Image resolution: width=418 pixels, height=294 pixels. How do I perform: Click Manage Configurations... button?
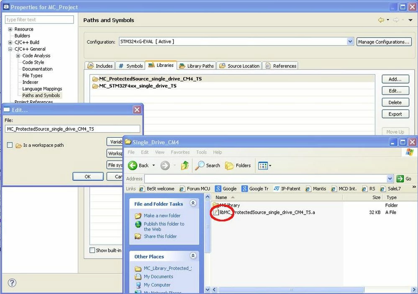click(384, 42)
